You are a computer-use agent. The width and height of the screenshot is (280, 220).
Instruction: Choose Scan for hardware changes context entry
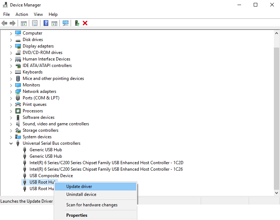[x=95, y=205]
